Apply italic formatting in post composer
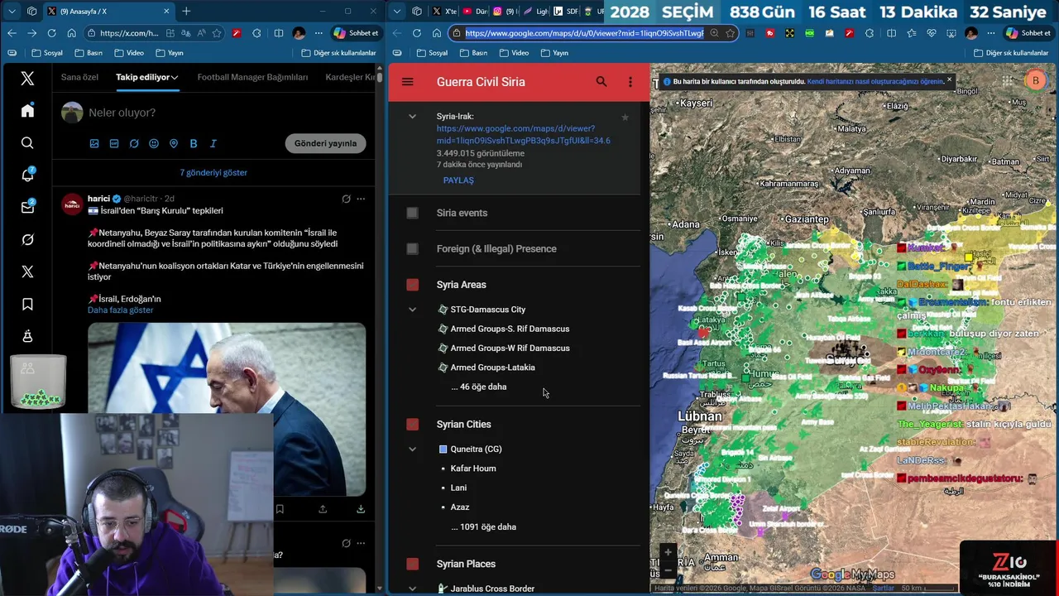The height and width of the screenshot is (596, 1059). 213,143
